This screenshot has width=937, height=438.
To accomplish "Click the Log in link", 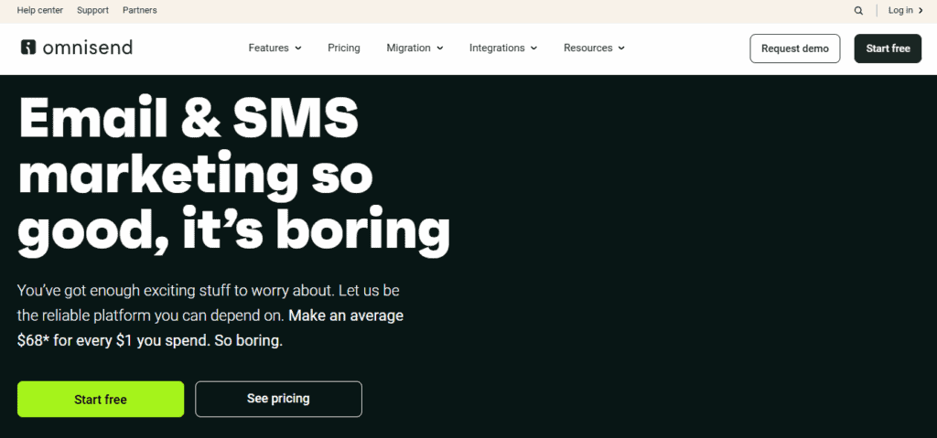I will click(x=900, y=11).
